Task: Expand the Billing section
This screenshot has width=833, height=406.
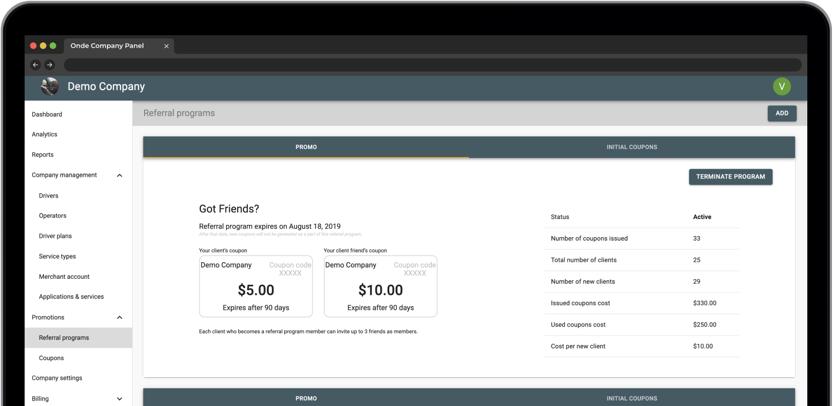Action: click(x=119, y=399)
